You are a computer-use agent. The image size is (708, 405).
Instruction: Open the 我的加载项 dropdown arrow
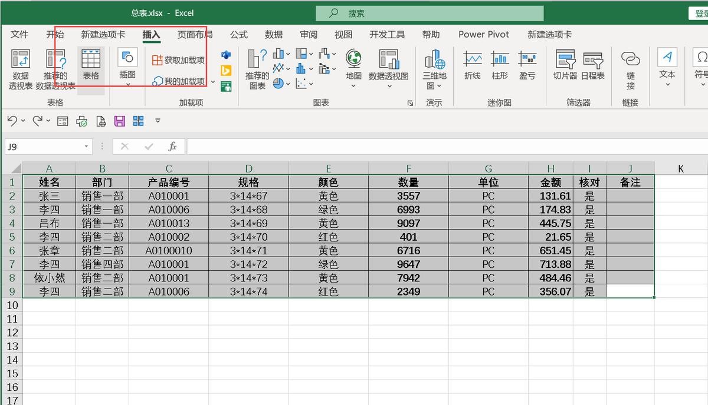click(x=213, y=81)
